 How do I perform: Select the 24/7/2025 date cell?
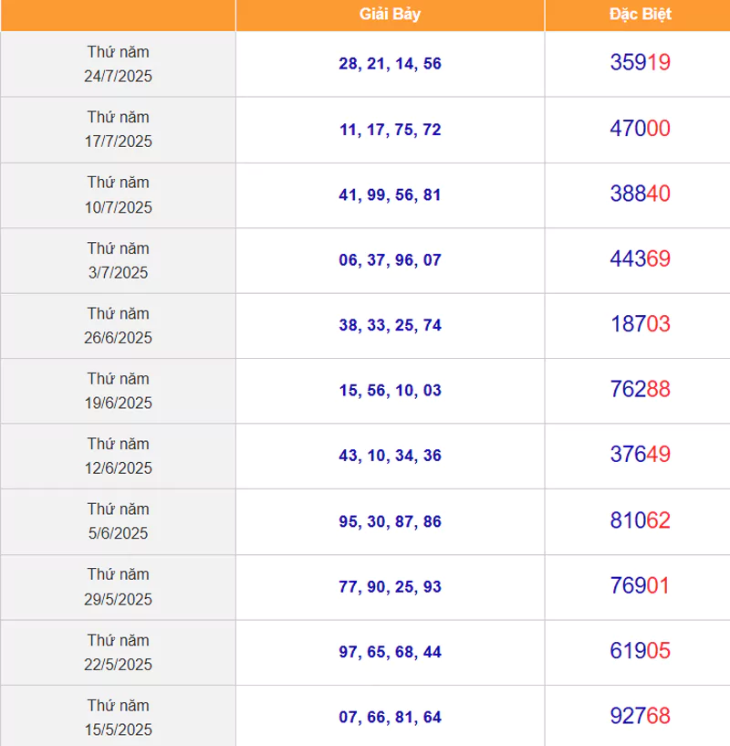pyautogui.click(x=118, y=64)
